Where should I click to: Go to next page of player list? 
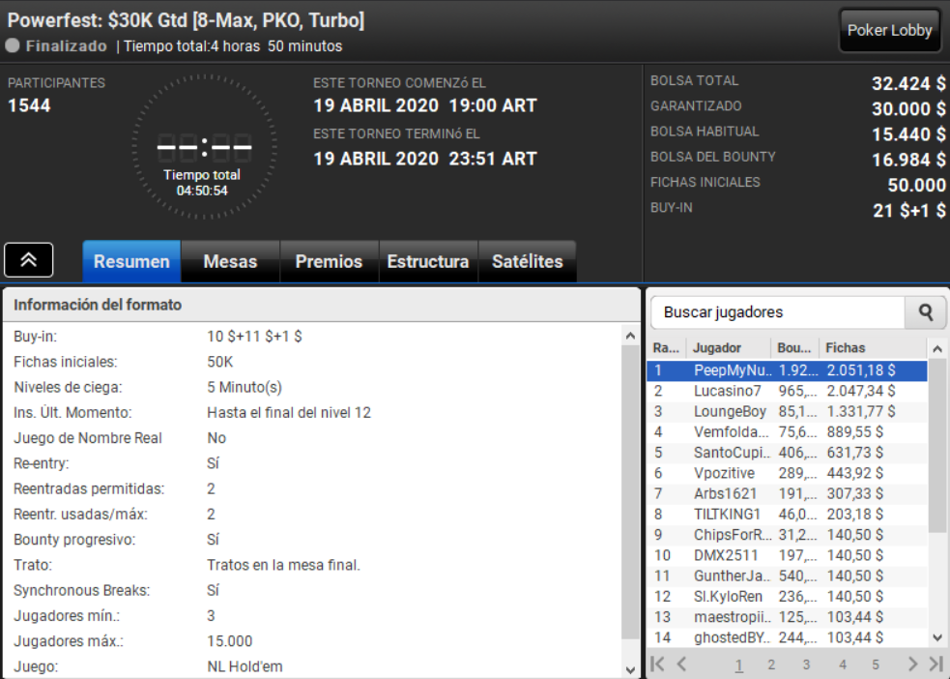tap(912, 664)
